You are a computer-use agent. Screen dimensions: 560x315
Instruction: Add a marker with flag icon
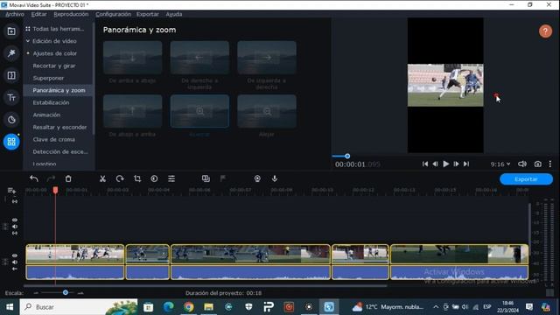(223, 178)
